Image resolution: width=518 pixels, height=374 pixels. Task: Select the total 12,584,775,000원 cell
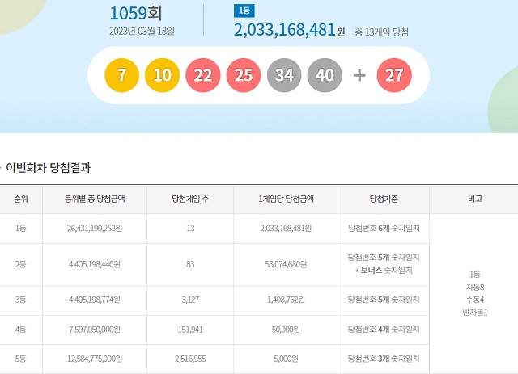[x=95, y=359]
